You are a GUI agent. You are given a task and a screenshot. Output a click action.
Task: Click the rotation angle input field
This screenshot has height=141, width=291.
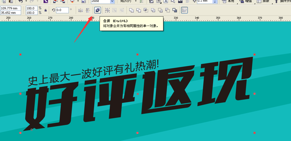coord(62,10)
